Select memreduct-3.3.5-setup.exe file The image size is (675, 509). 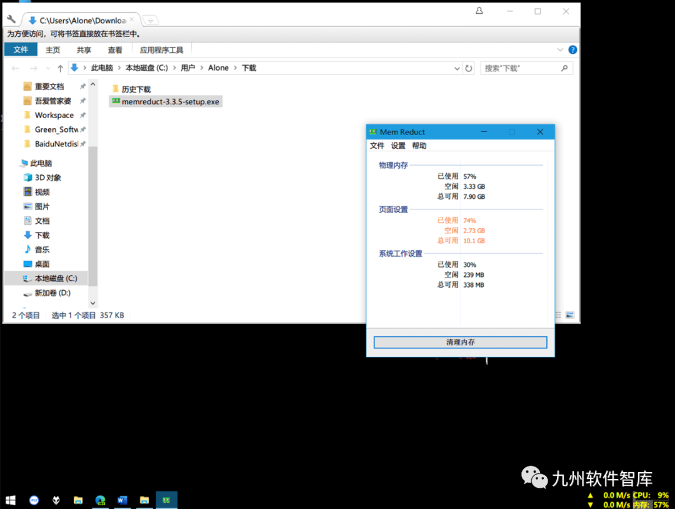[166, 102]
